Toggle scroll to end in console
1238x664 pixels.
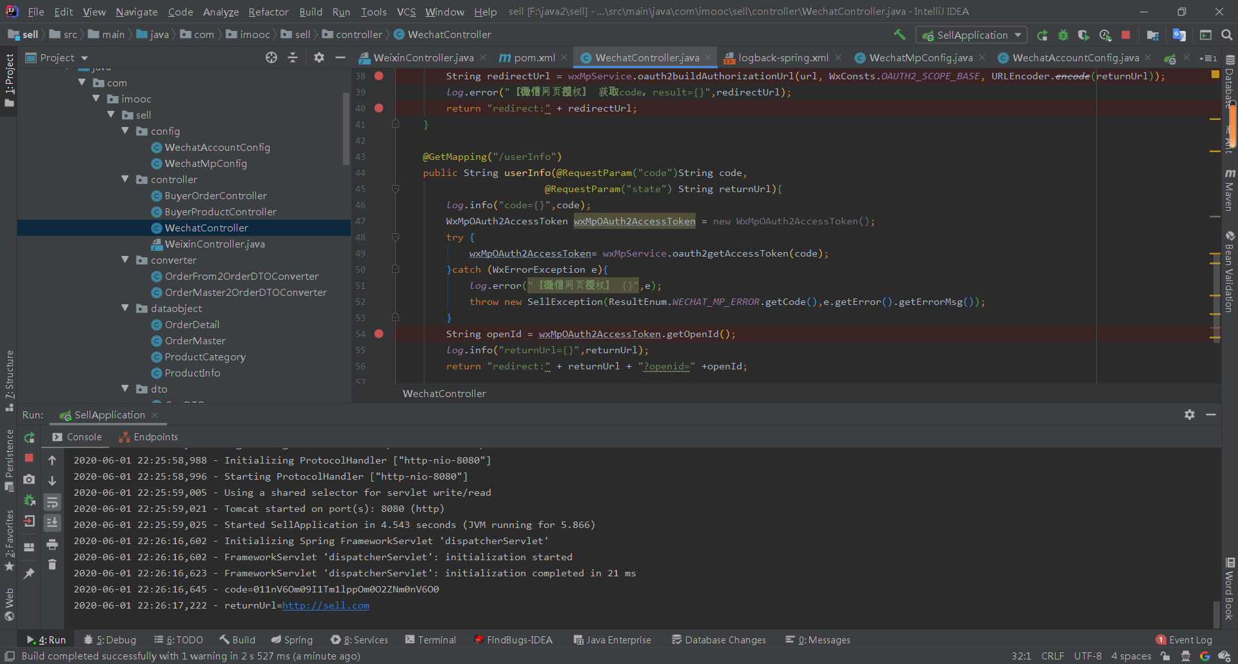click(x=52, y=522)
